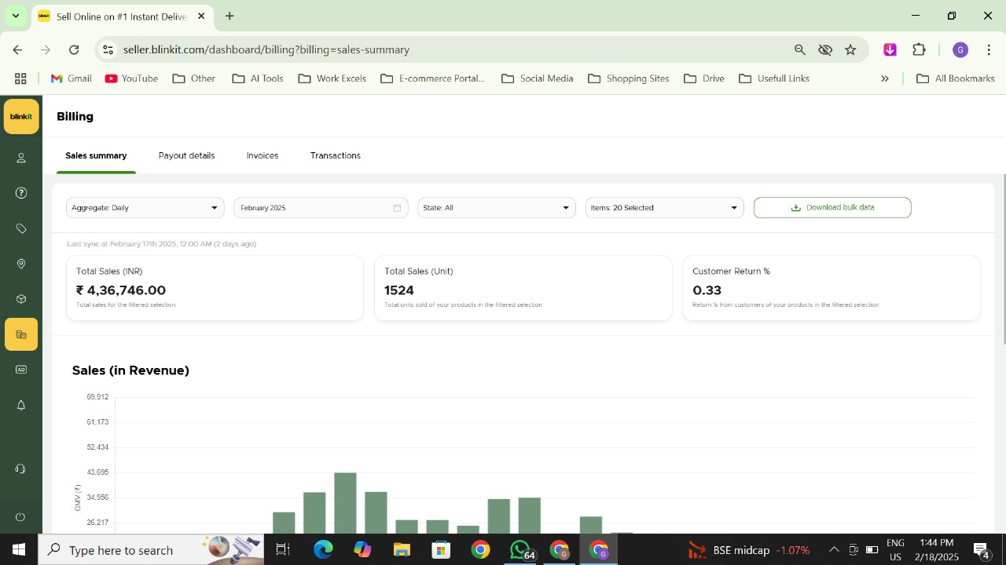Switch to the Payout details tab
Image resolution: width=1006 pixels, height=565 pixels.
186,156
